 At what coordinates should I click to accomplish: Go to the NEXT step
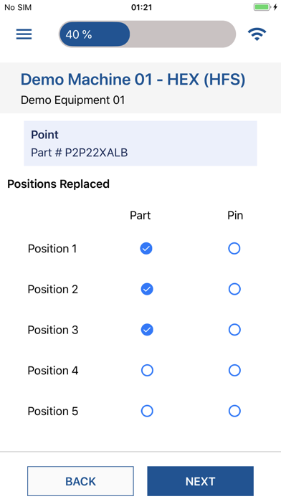[x=201, y=481]
